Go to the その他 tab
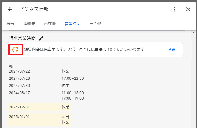This screenshot has width=197, height=128. 95,24
